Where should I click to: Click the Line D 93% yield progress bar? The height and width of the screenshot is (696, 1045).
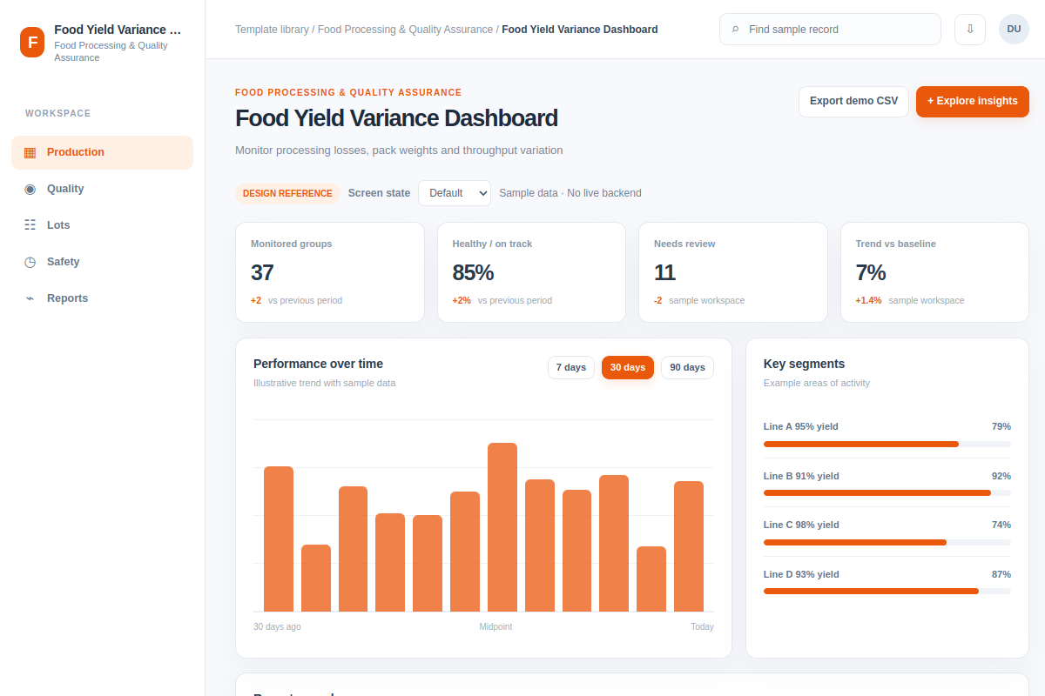pos(887,591)
